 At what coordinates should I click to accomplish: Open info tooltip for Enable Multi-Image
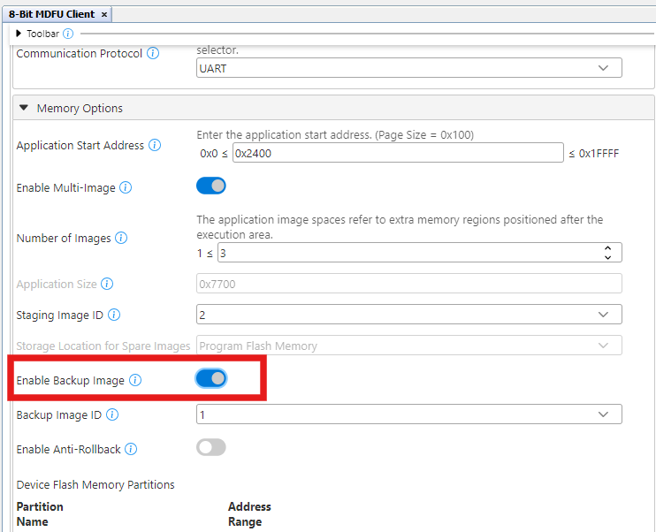126,188
